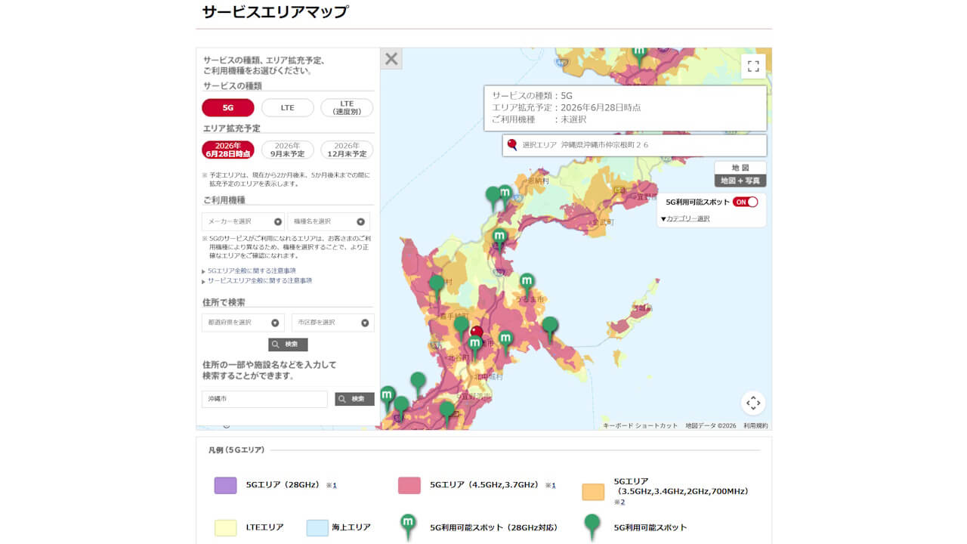967x544 pixels.
Task: Select the 2026年6月28日時点 area date
Action: (x=228, y=150)
